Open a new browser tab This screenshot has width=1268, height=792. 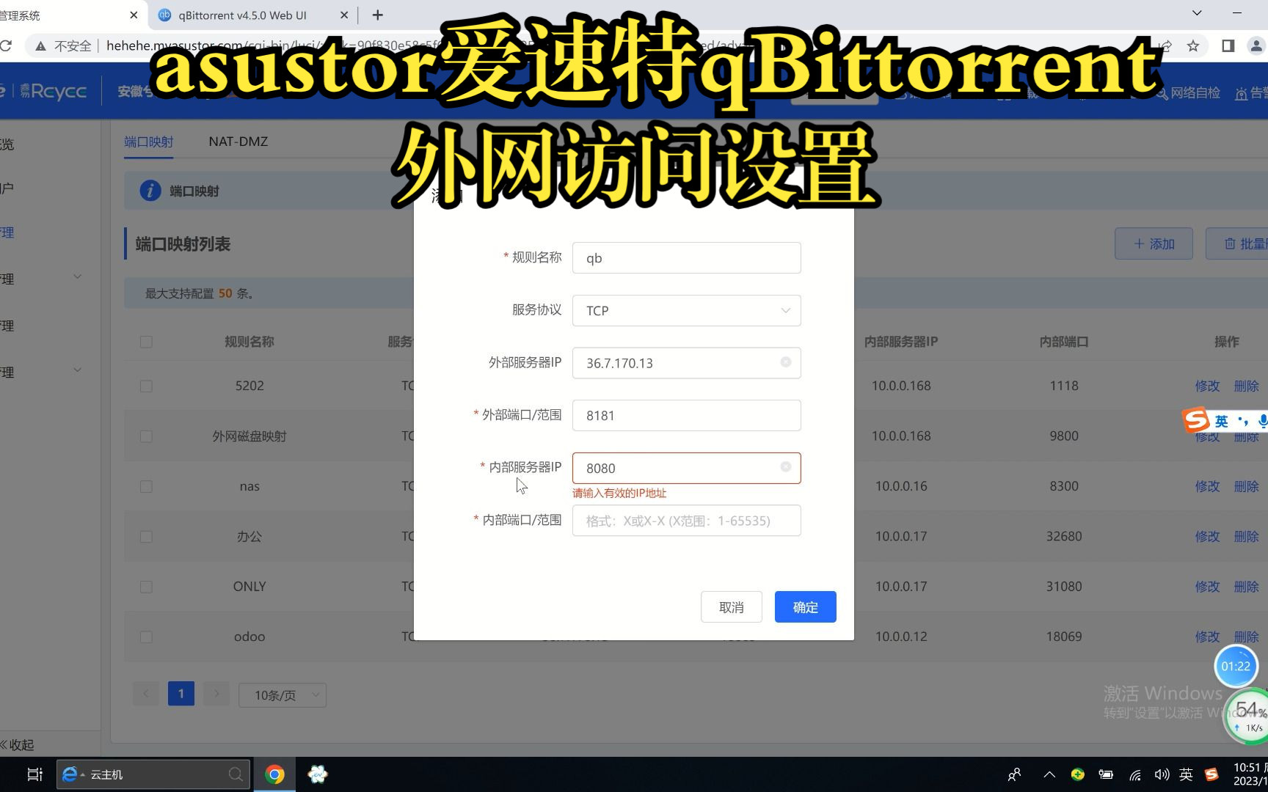(377, 15)
